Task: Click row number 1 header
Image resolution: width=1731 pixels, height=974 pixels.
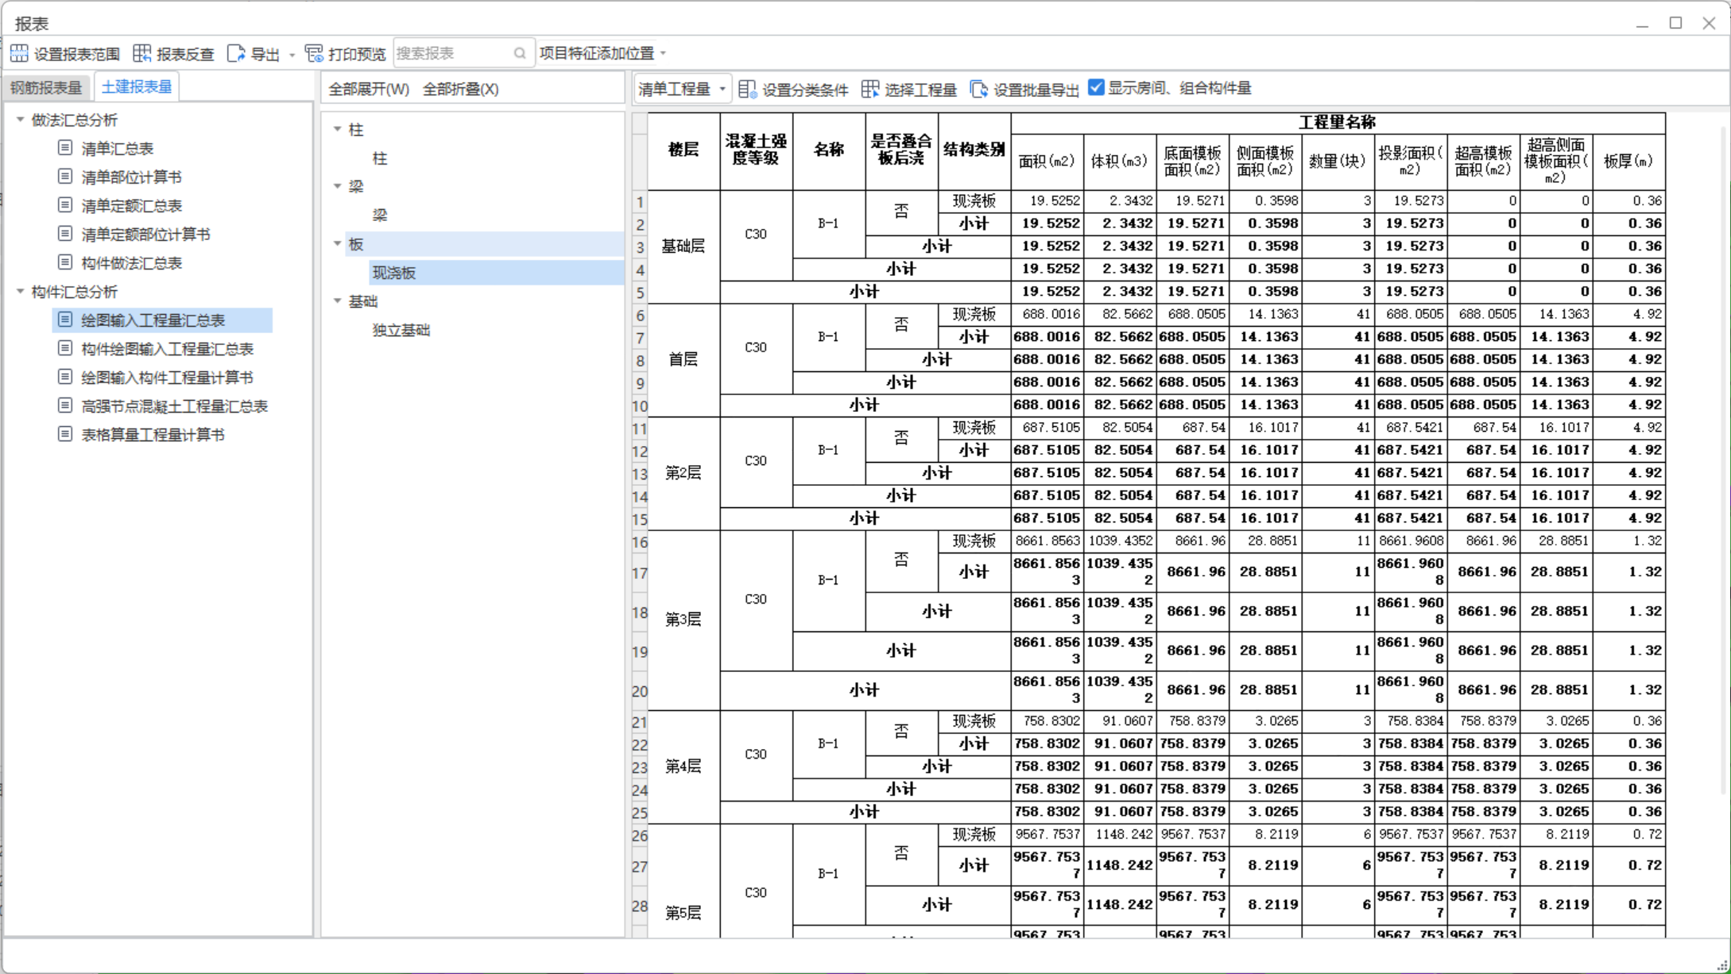Action: [x=640, y=201]
